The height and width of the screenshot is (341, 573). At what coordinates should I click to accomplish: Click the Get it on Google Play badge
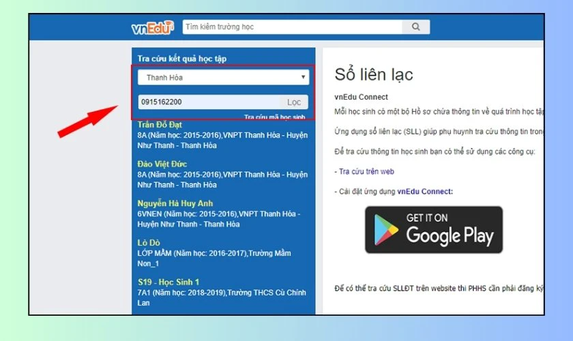point(434,230)
